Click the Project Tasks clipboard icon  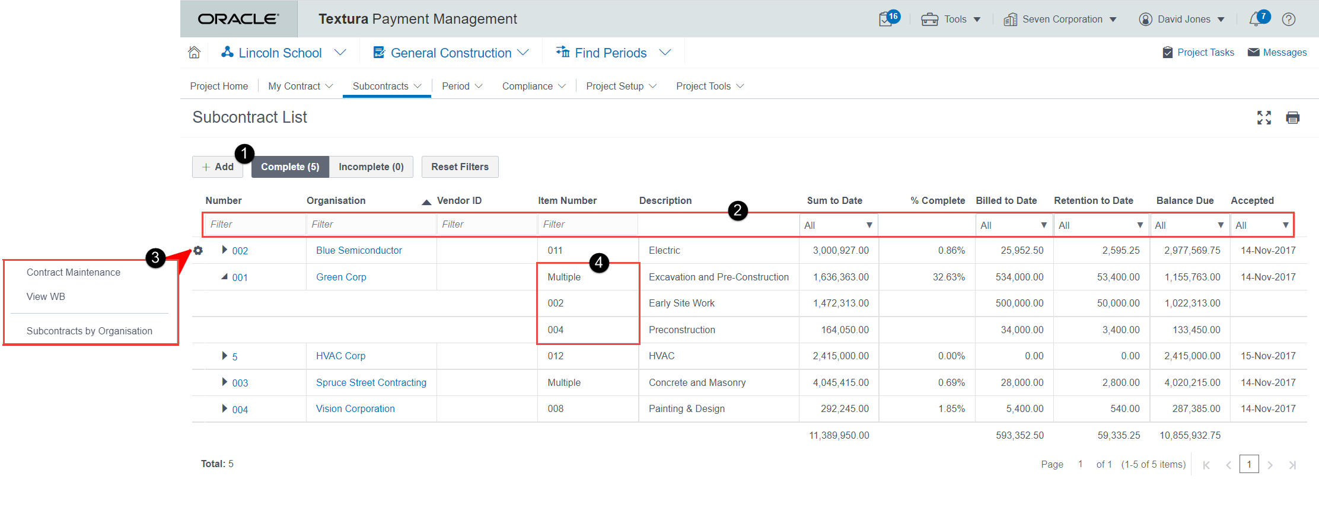(x=1168, y=52)
